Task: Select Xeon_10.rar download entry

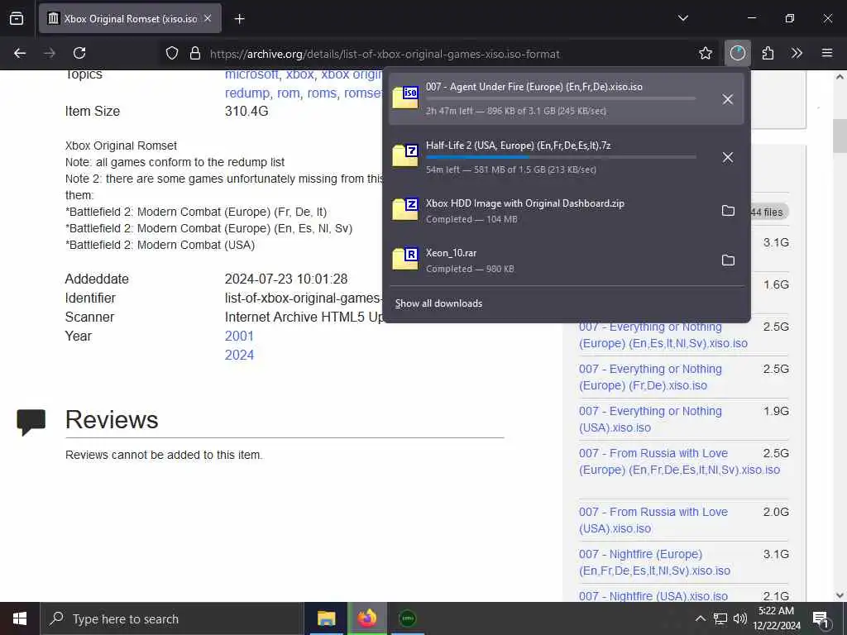Action: (x=566, y=260)
